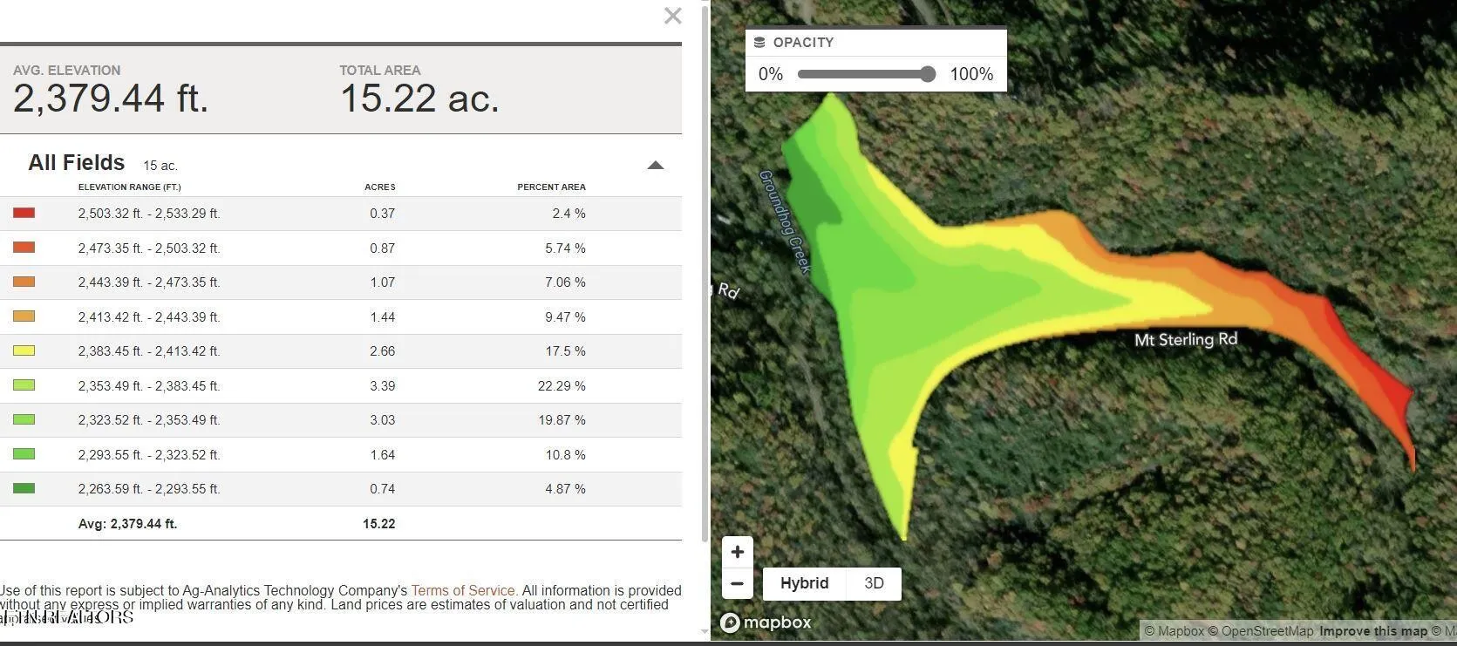Collapse the All Fields section
Viewport: 1457px width, 646px height.
656,165
